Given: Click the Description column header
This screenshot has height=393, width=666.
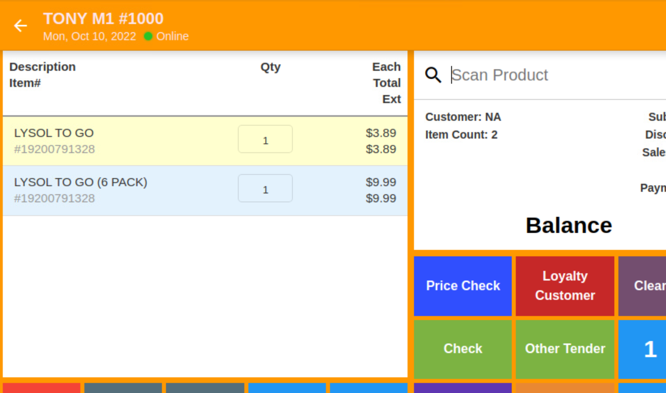Looking at the screenshot, I should [x=43, y=67].
